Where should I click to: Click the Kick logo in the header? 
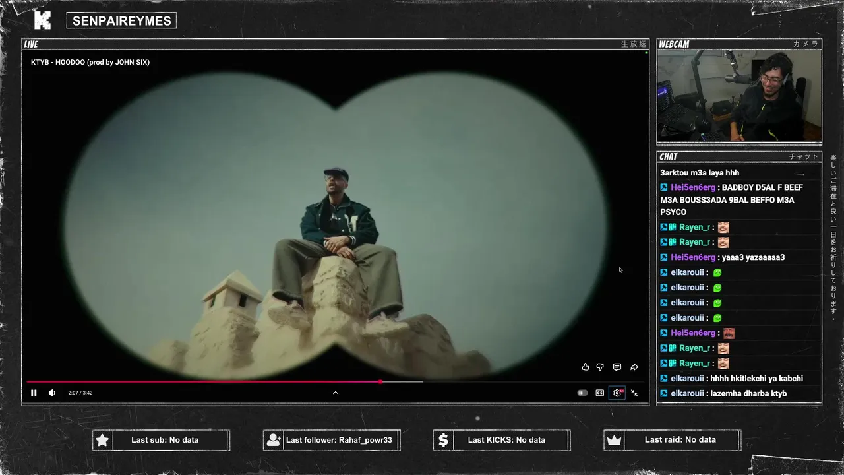(42, 20)
